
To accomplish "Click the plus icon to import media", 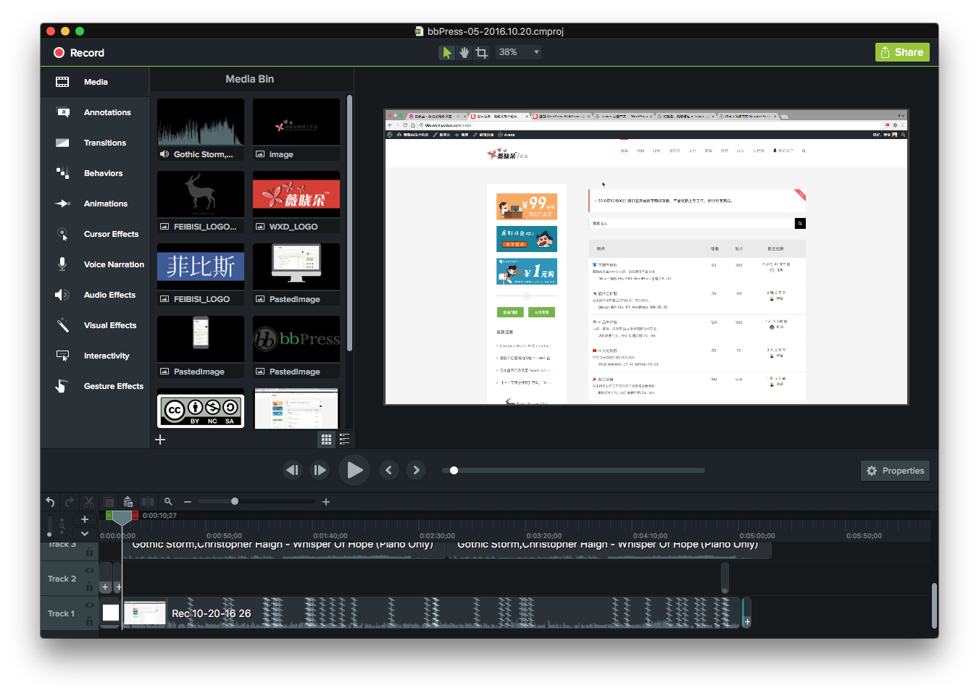I will click(160, 440).
